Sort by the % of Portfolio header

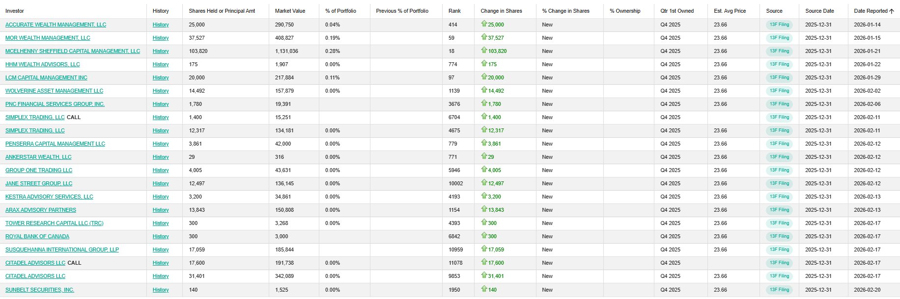pyautogui.click(x=340, y=11)
